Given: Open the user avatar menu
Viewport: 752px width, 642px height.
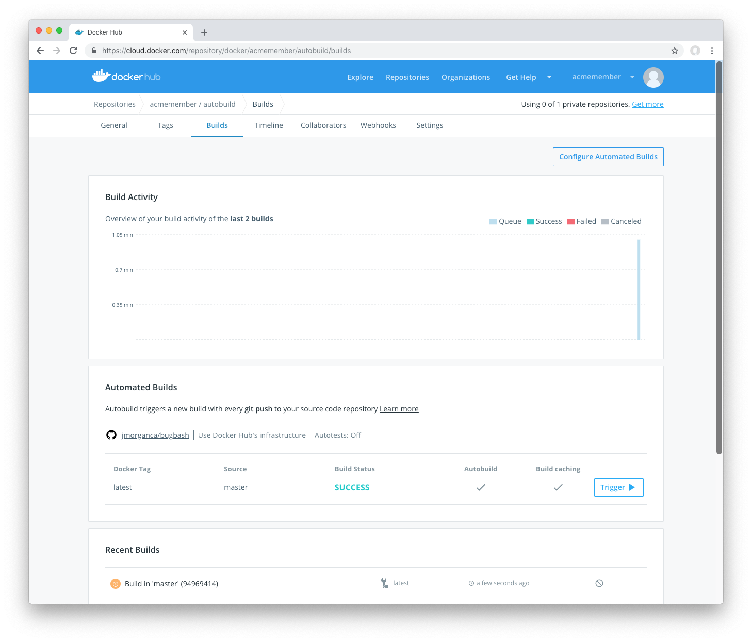Looking at the screenshot, I should [x=653, y=77].
